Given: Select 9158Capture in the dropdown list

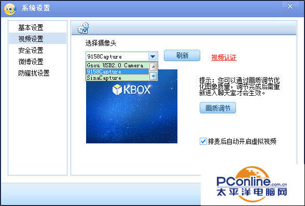Looking at the screenshot, I should coord(117,71).
